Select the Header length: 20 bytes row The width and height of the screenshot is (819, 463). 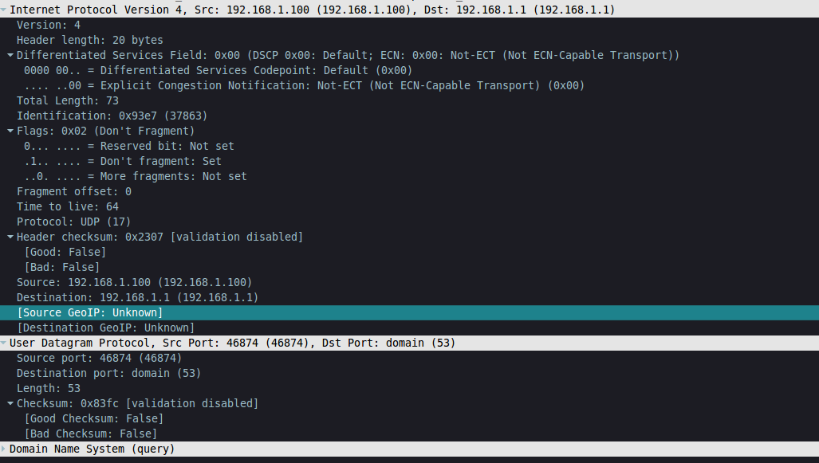click(x=410, y=40)
